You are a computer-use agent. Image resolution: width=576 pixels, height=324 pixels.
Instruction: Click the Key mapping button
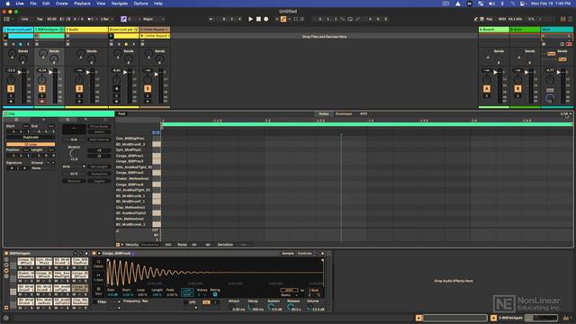[490, 19]
